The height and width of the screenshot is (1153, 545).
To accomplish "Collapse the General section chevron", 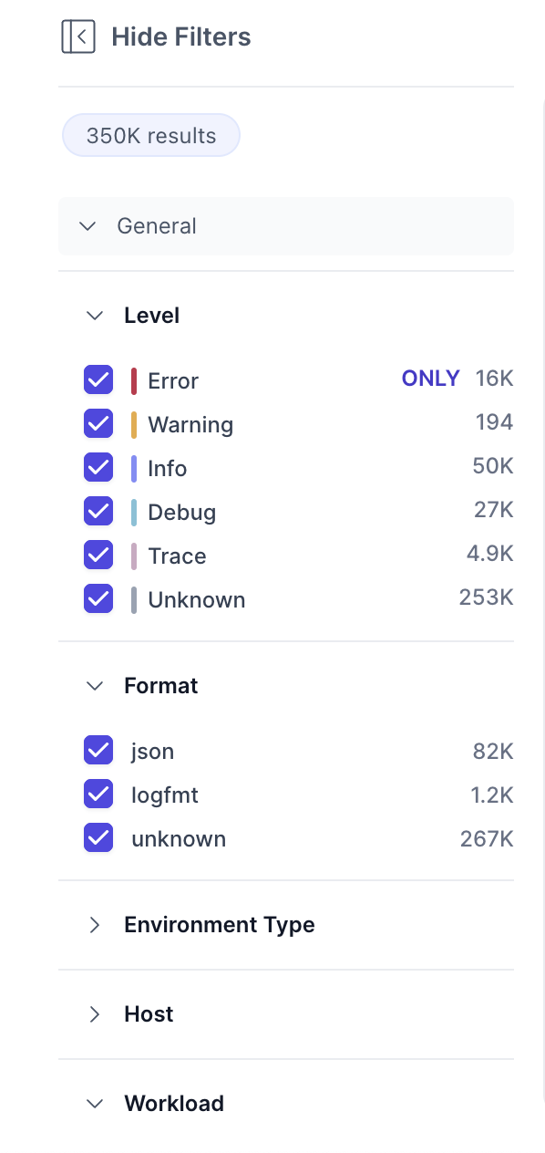I will (87, 226).
